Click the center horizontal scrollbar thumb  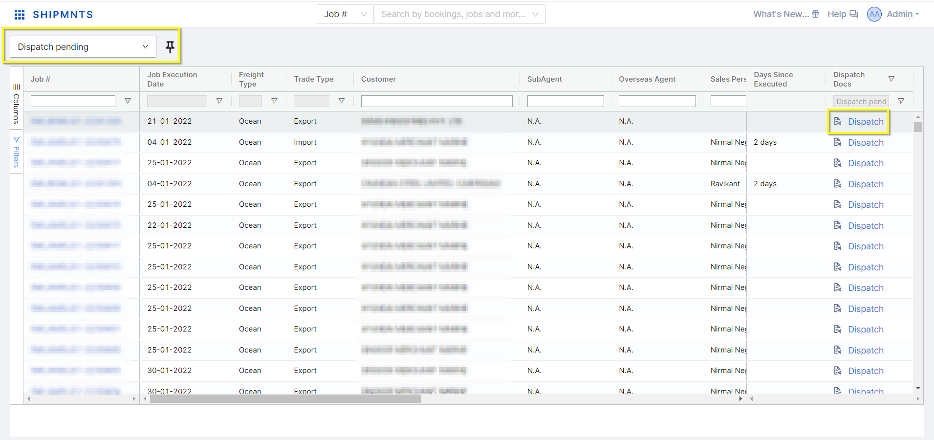[285, 399]
